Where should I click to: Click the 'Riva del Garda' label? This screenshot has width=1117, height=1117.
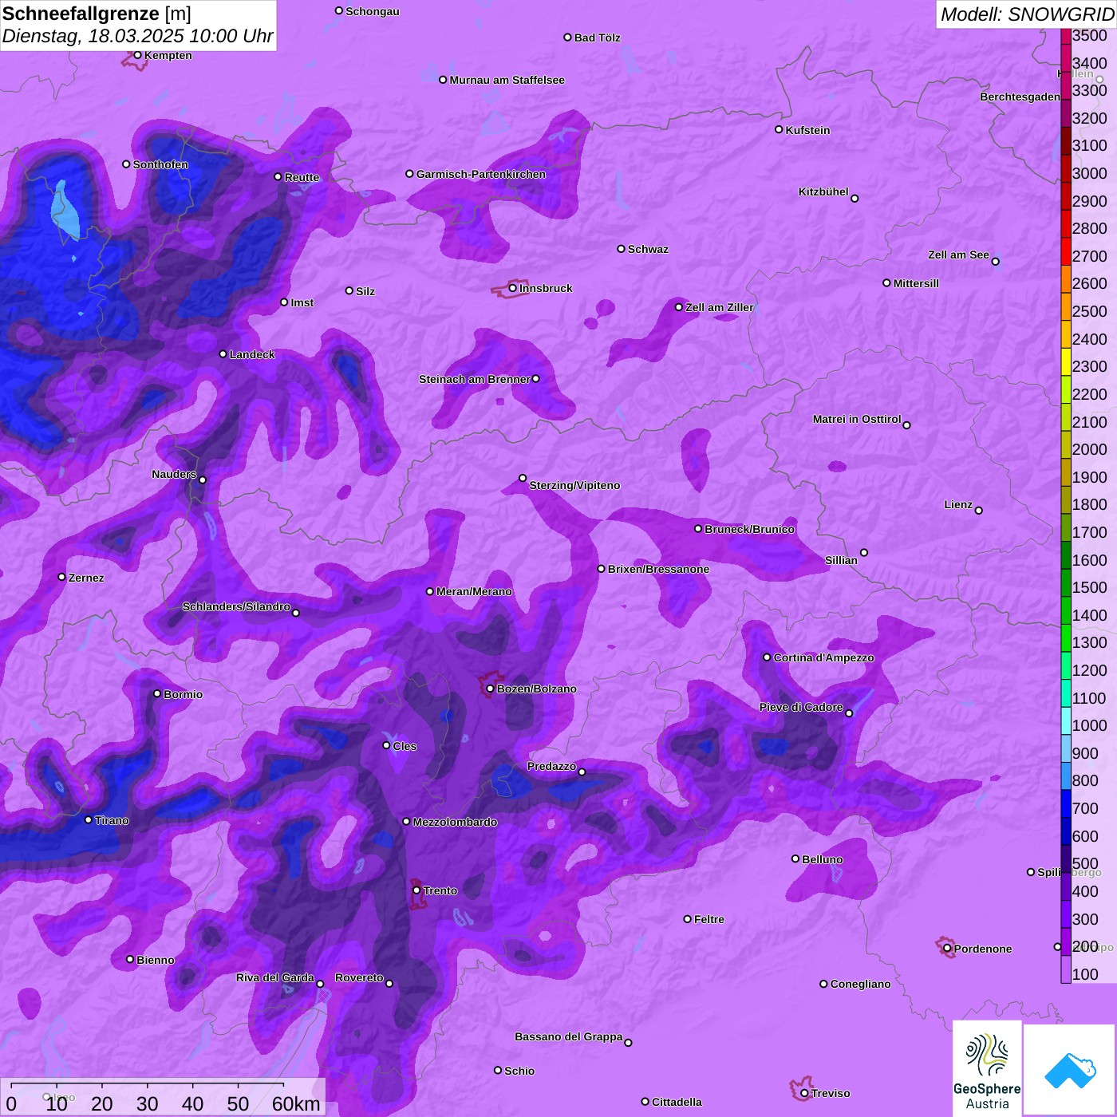pyautogui.click(x=275, y=977)
